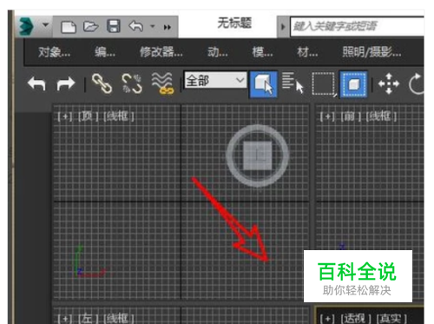Toggle the Select Object tool
The image size is (434, 324).
click(263, 84)
